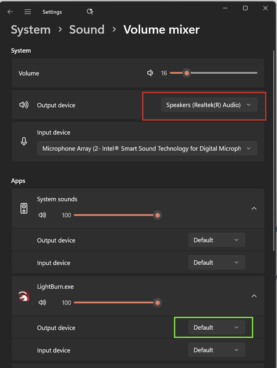Open the Speakers (Realtek(R) Audio) output dropdown
This screenshot has height=368, width=277.
point(209,105)
